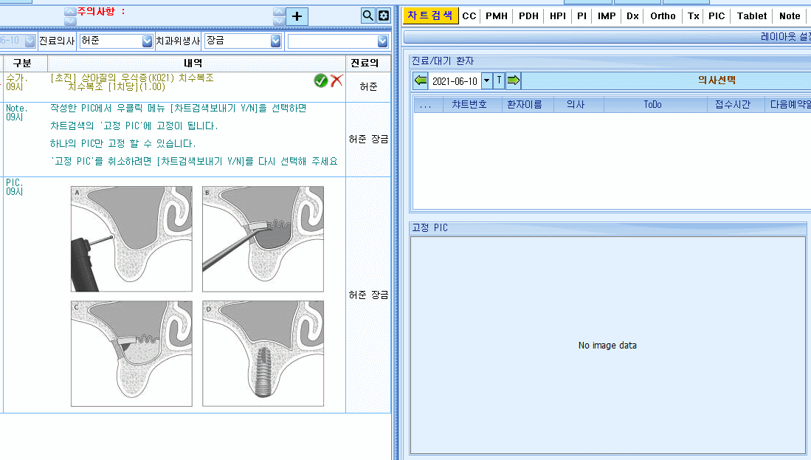The height and width of the screenshot is (460, 811).
Task: Click the 의사 column header
Action: pos(576,105)
